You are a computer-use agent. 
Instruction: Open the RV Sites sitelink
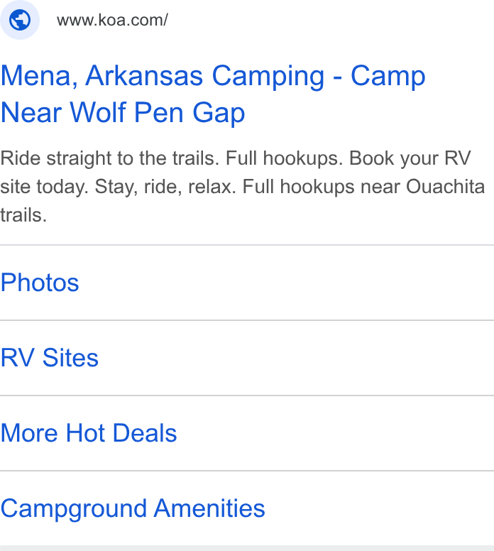coord(49,358)
